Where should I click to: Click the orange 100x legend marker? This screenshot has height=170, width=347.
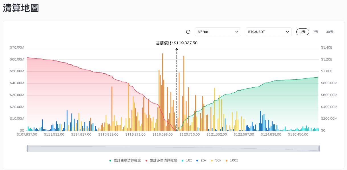click(x=227, y=160)
